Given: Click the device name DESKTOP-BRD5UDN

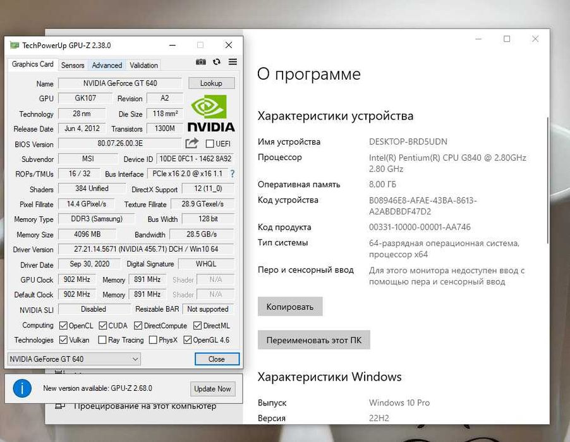Looking at the screenshot, I should pyautogui.click(x=408, y=142).
